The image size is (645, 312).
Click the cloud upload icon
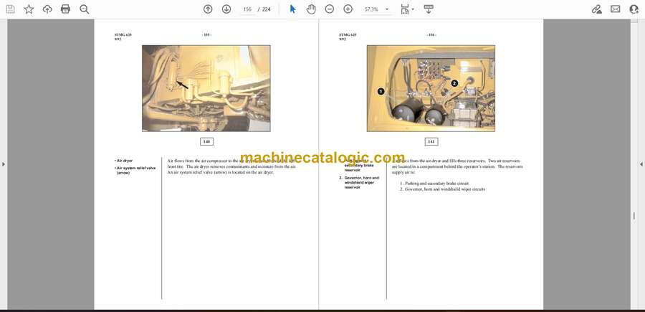click(47, 9)
